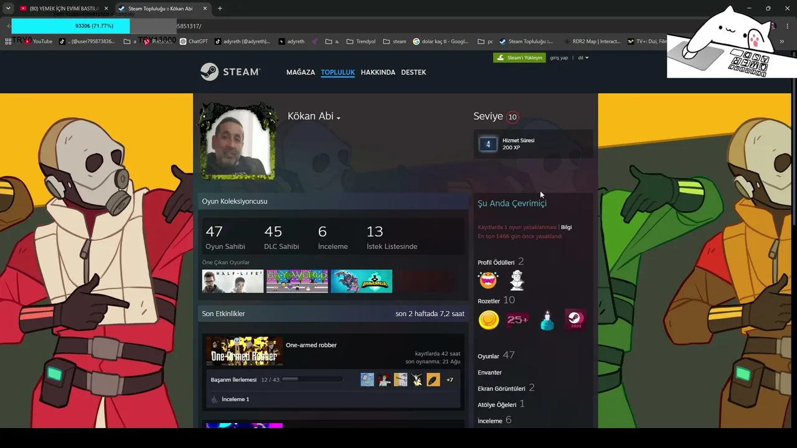Open the browser apps grid icon
797x448 pixels.
pyautogui.click(x=8, y=42)
